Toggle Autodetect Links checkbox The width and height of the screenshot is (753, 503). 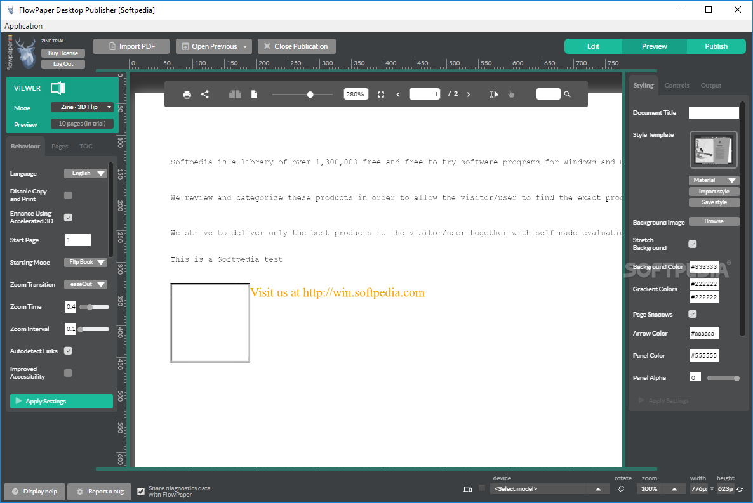(x=68, y=351)
